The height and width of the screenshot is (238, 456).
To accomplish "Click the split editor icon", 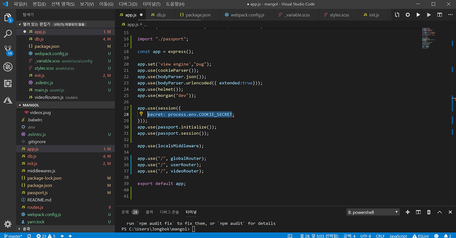I will (x=440, y=15).
